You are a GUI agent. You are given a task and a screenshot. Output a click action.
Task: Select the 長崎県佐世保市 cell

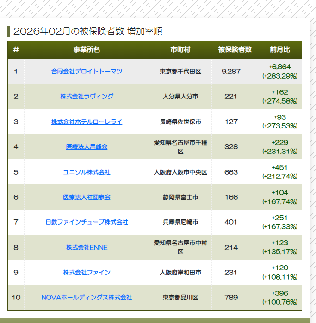coord(180,122)
